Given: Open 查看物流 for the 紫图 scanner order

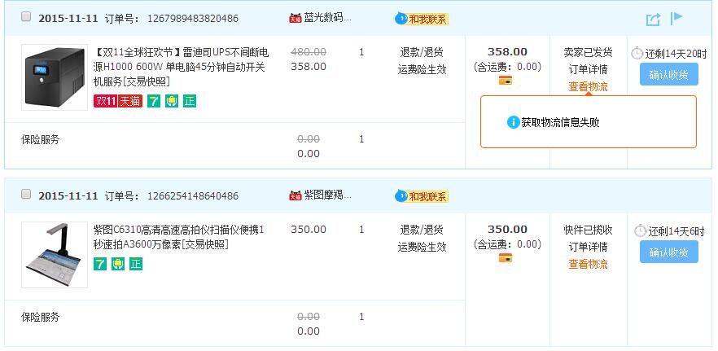Looking at the screenshot, I should (x=588, y=264).
